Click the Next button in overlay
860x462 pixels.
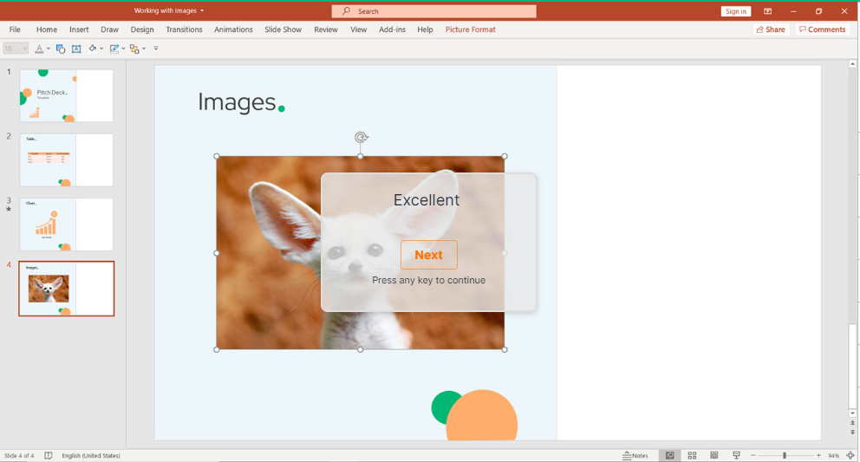click(x=429, y=255)
